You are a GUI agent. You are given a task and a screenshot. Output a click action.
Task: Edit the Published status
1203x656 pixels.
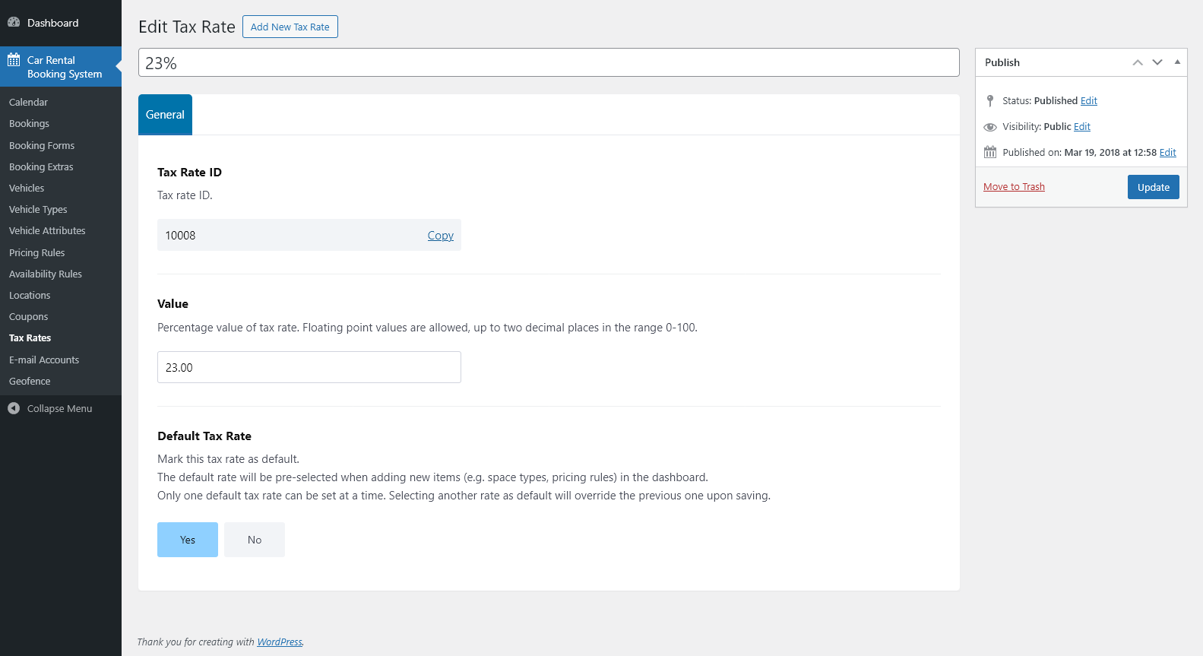[1088, 101]
